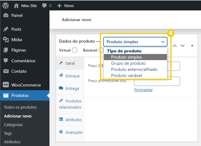Viewport: 201px width, 146px height.
Task: Click the Mídia media icon
Action: pyautogui.click(x=6, y=40)
